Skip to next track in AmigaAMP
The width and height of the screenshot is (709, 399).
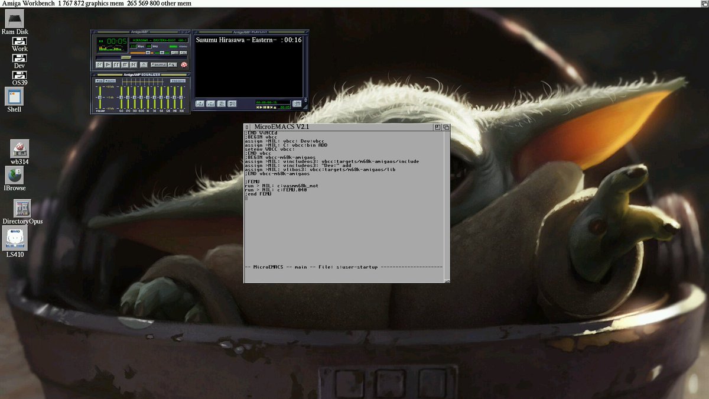click(133, 64)
